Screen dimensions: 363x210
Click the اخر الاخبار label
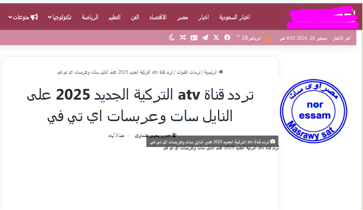click(x=342, y=38)
